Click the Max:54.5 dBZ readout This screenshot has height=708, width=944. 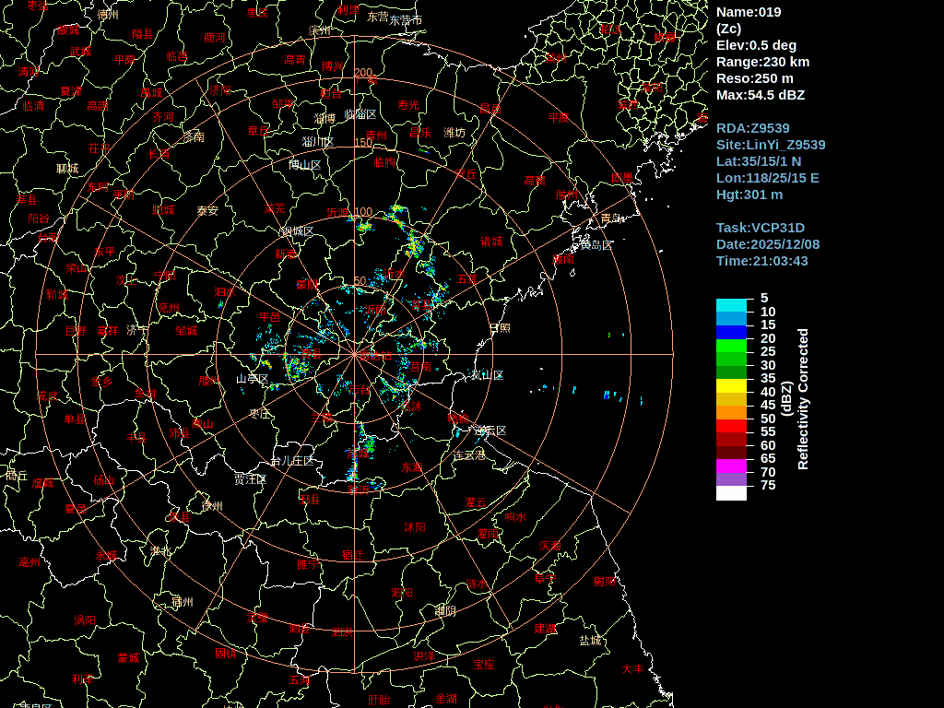761,95
